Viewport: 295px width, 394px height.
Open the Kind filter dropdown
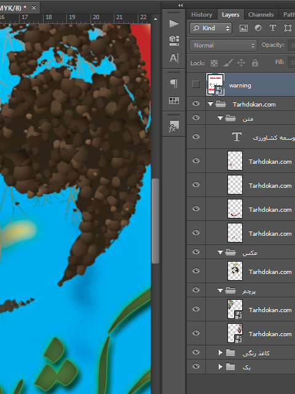pyautogui.click(x=211, y=28)
